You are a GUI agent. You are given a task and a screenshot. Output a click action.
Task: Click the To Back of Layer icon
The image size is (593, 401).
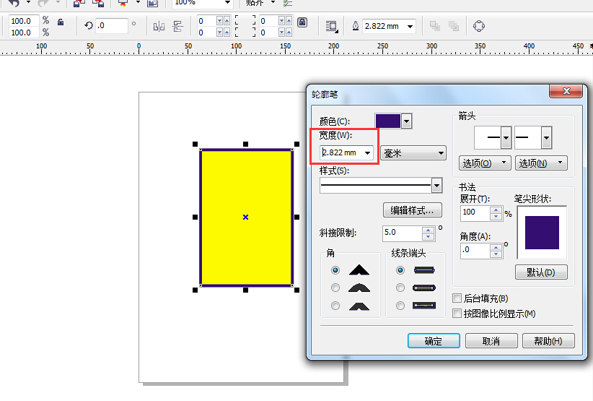pyautogui.click(x=454, y=26)
